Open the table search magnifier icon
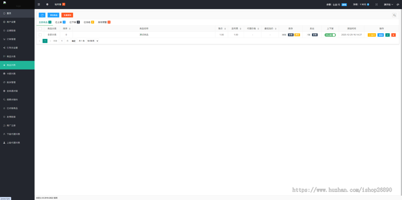Viewport: 402px width, 200px height. coord(395,15)
